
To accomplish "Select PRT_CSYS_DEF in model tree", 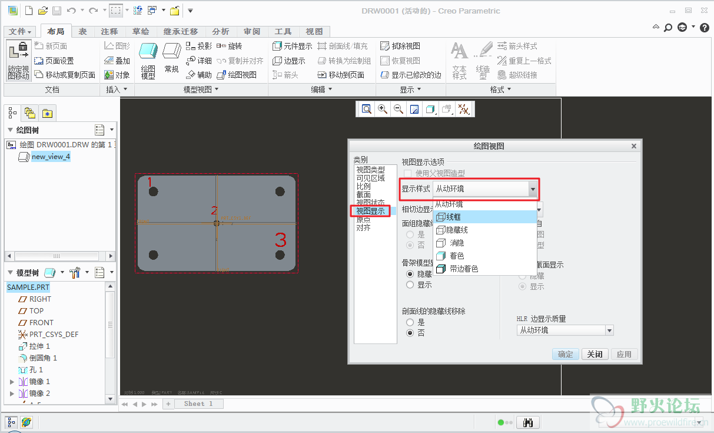I will (54, 335).
